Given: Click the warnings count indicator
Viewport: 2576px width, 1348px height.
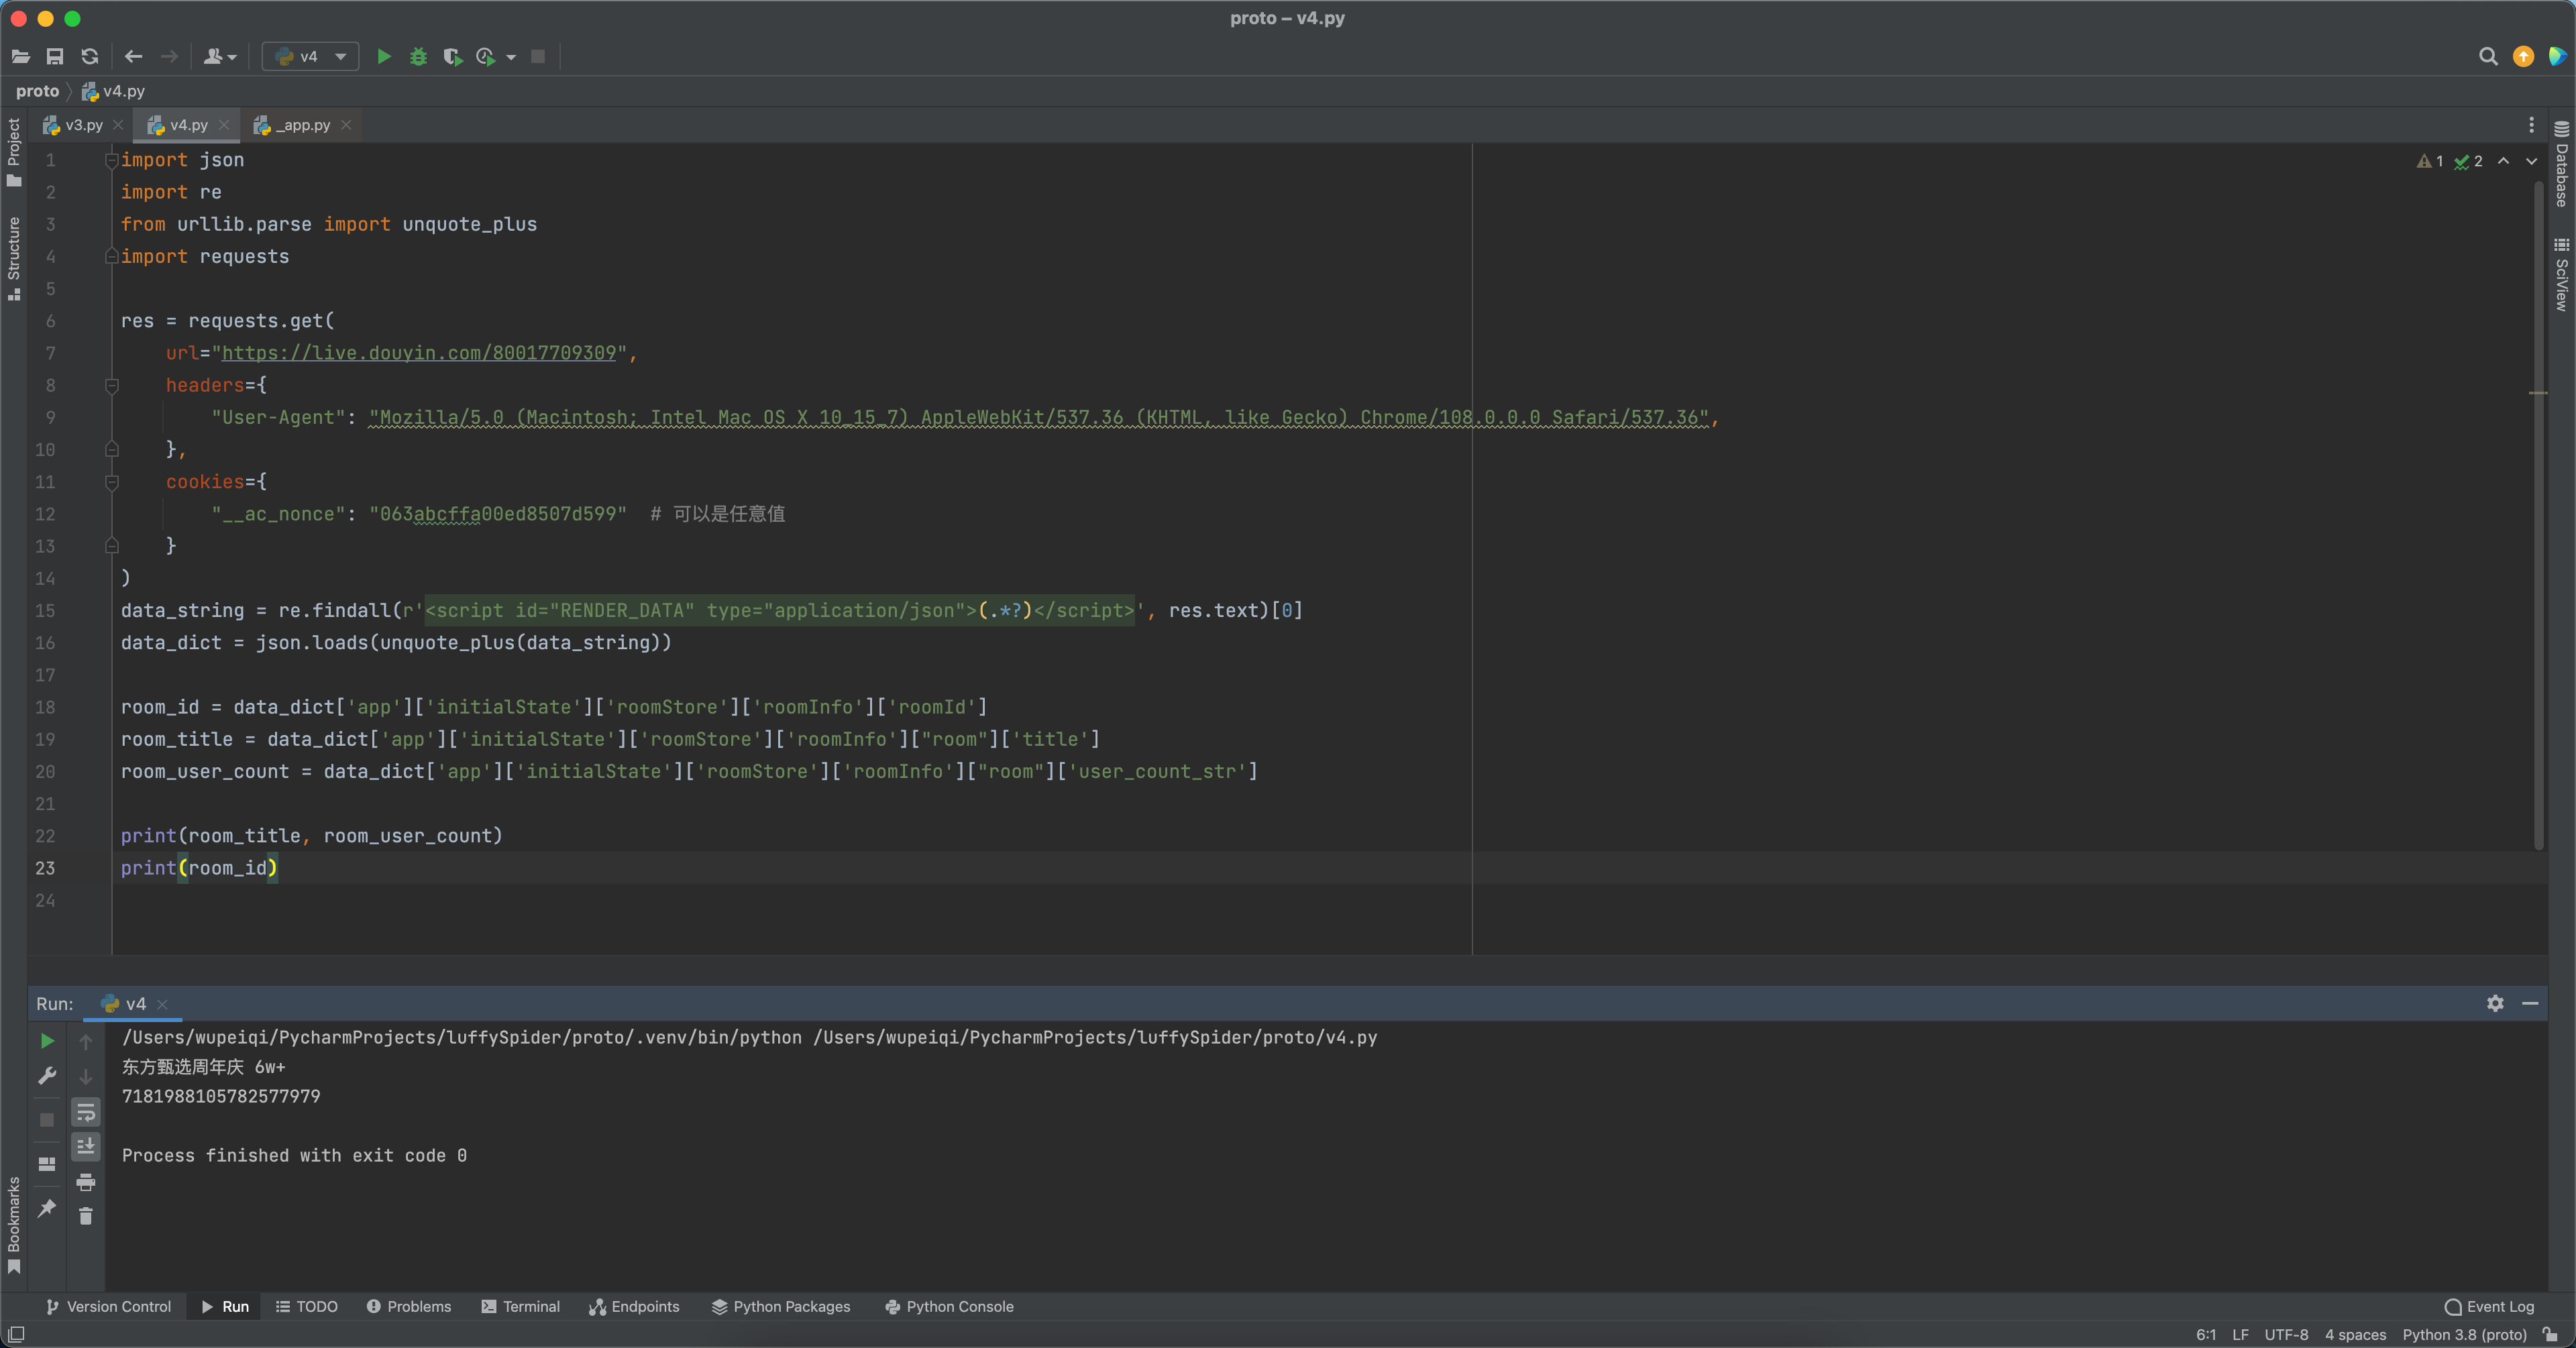Looking at the screenshot, I should tap(2431, 161).
